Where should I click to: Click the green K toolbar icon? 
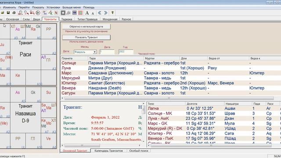[x=50, y=13]
